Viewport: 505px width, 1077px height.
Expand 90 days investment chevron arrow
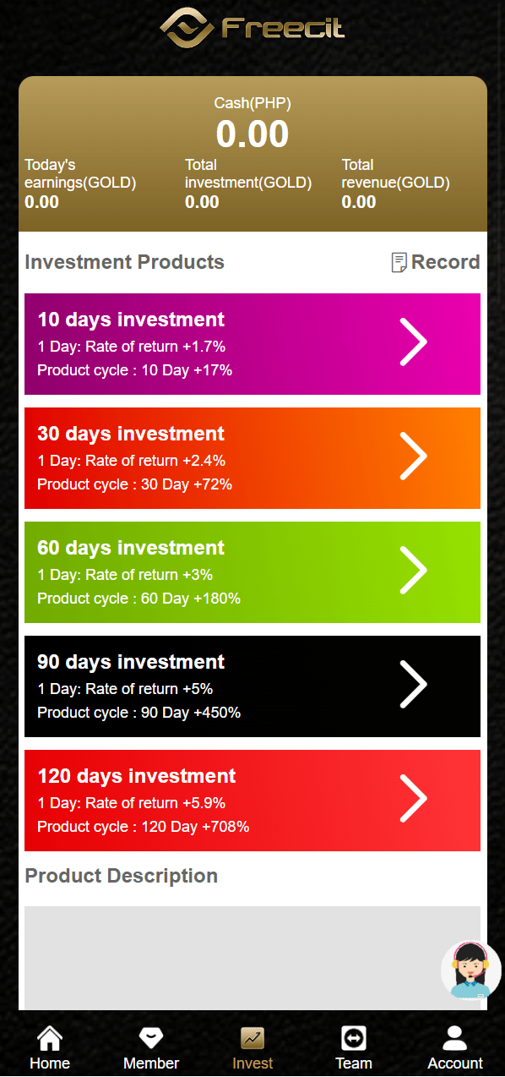[x=413, y=685]
